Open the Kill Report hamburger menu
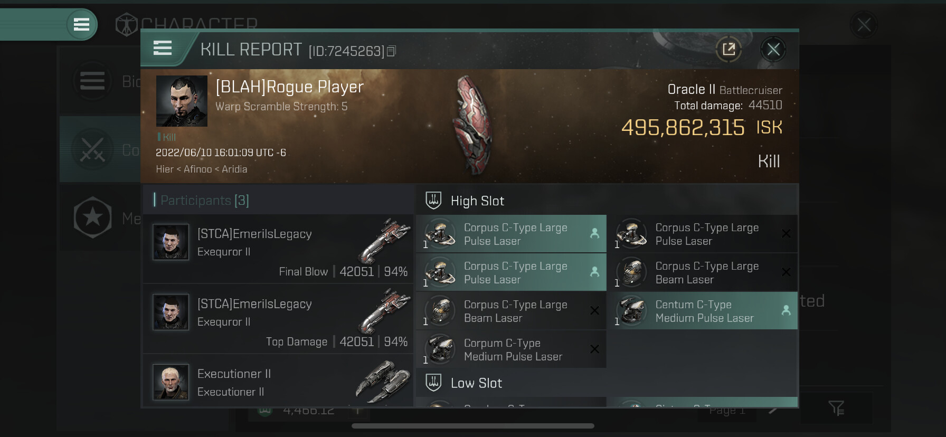The width and height of the screenshot is (946, 437). (163, 49)
